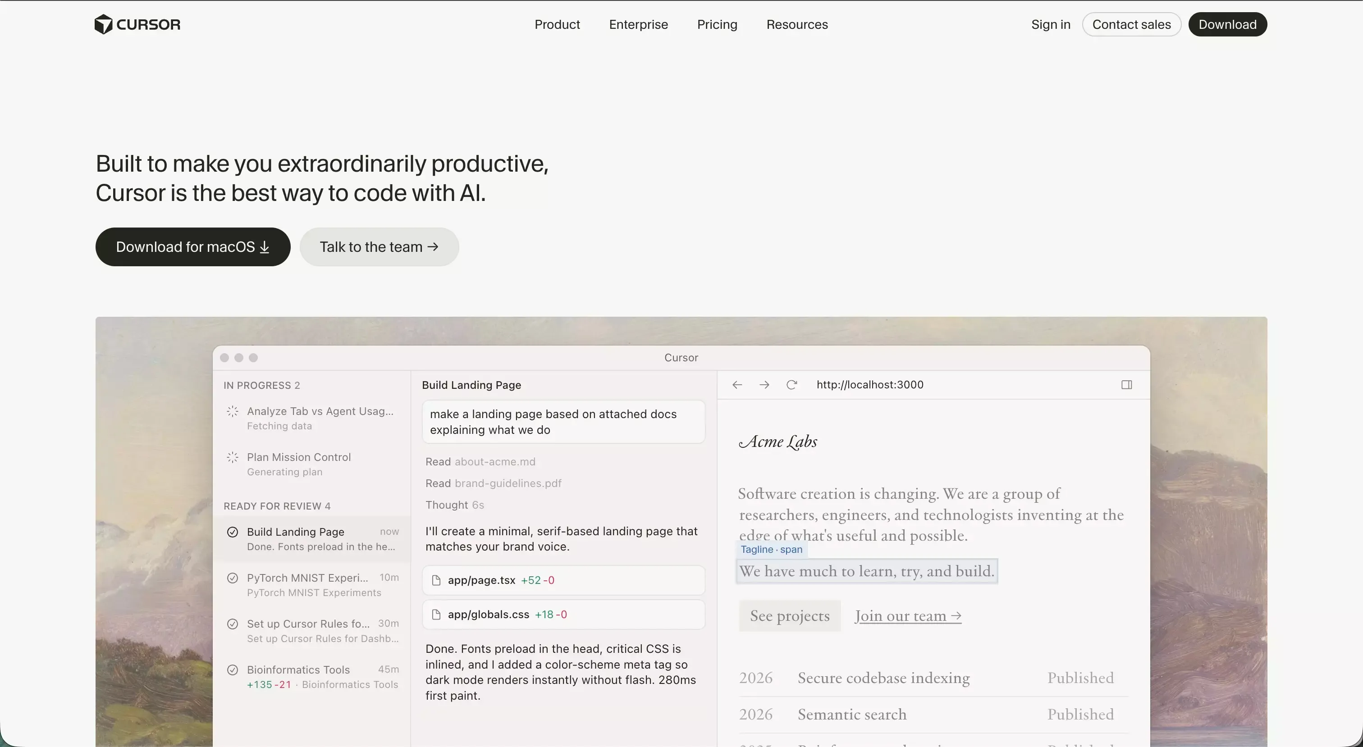
Task: Click spinner icon beside Analyze Tab vs Agent Usage
Action: tap(232, 411)
